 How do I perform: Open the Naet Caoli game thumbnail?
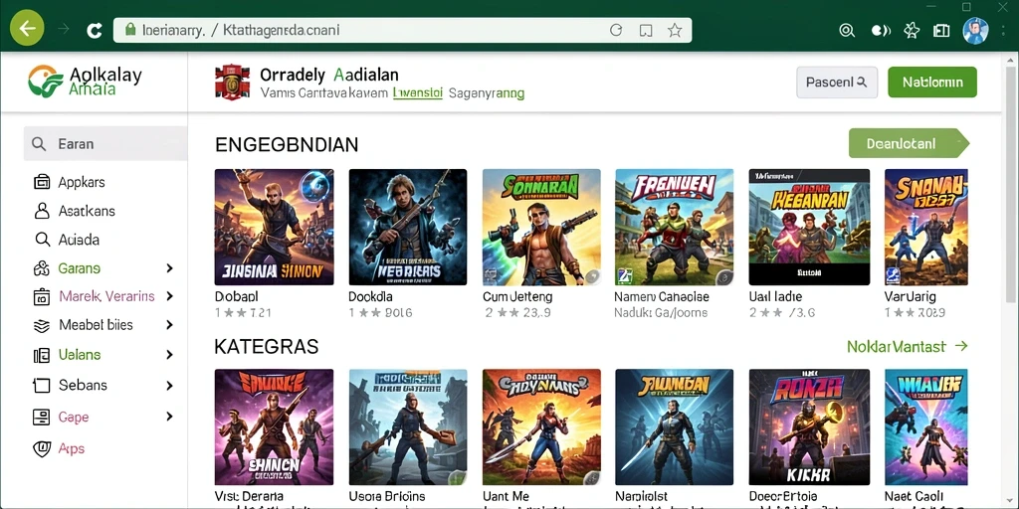coord(926,427)
